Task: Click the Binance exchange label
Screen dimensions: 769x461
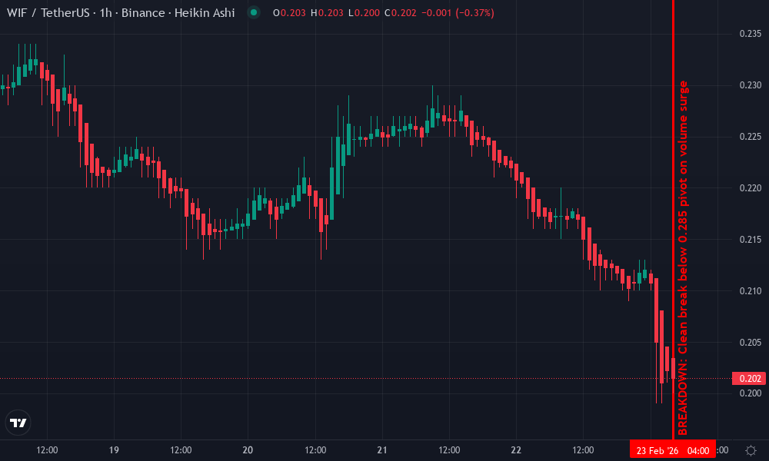Action: point(145,13)
